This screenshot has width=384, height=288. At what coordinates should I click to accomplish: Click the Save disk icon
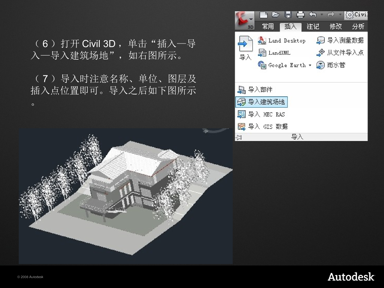coord(288,15)
